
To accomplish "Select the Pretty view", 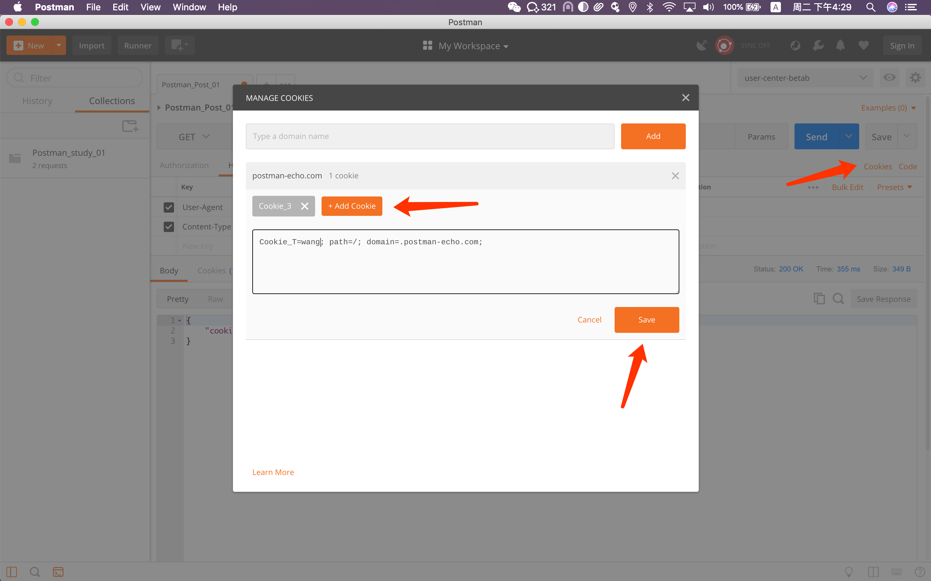I will [x=178, y=299].
